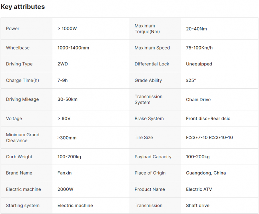Click the Guangdong, China origin value

[206, 173]
